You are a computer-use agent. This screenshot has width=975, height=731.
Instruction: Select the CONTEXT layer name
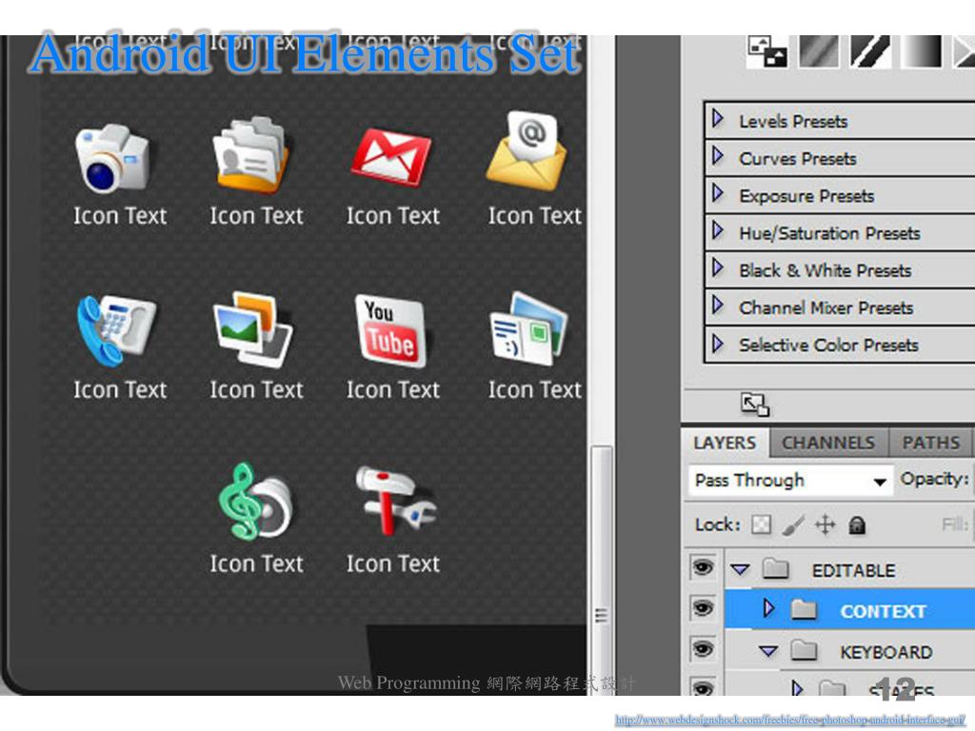[883, 612]
